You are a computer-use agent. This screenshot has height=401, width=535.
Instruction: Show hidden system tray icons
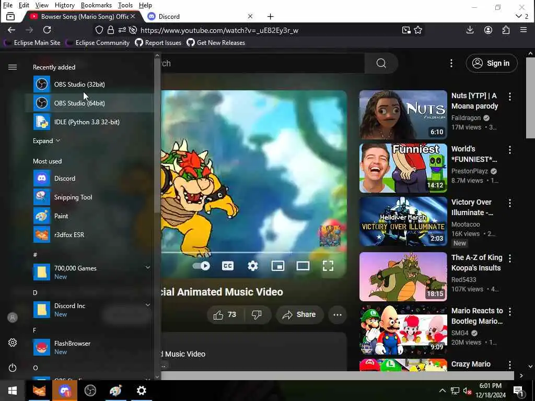(x=442, y=391)
